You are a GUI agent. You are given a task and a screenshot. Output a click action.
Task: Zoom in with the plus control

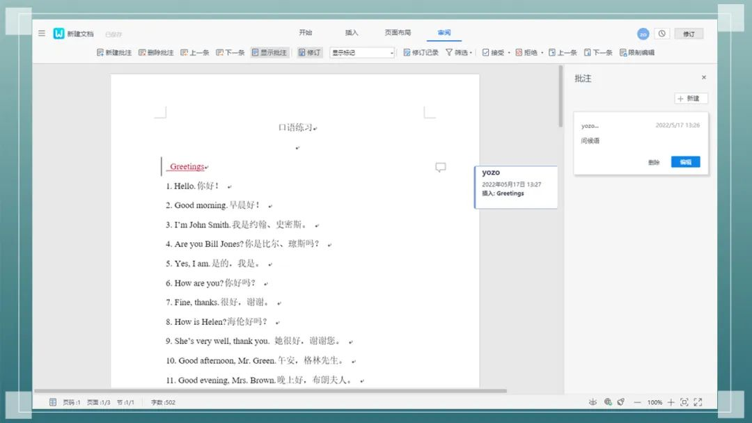(x=671, y=402)
